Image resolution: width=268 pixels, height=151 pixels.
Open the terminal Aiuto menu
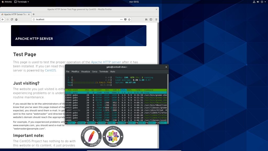tap(113, 72)
